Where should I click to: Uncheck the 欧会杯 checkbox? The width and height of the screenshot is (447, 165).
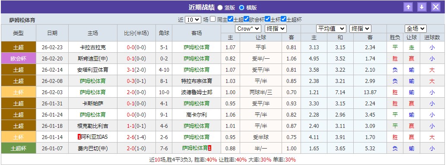247,19
